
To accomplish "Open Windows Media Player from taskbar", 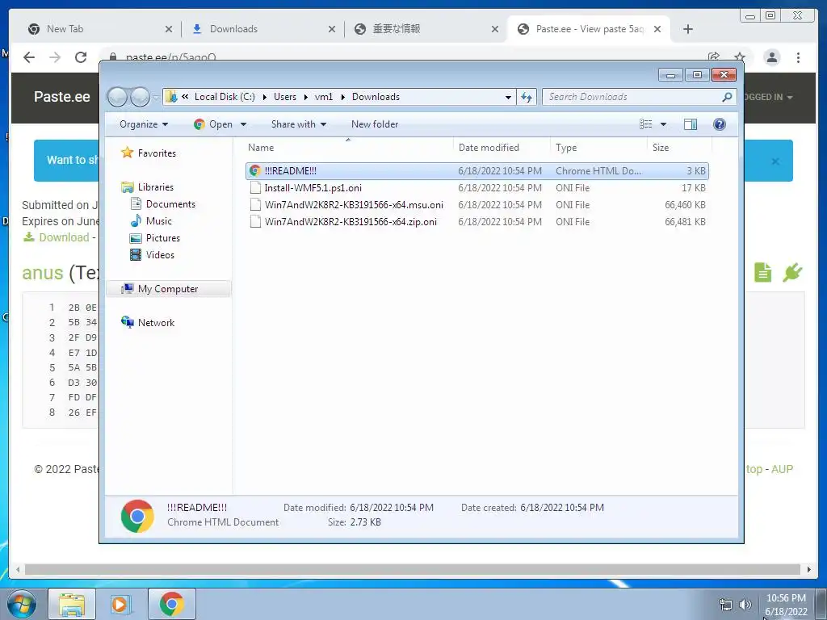I will tap(120, 604).
